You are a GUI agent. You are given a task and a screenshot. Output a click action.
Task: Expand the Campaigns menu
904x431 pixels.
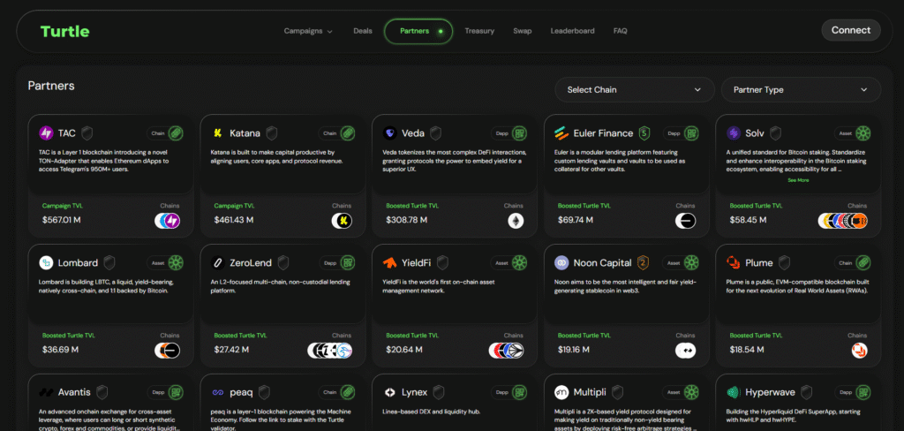[x=308, y=31]
